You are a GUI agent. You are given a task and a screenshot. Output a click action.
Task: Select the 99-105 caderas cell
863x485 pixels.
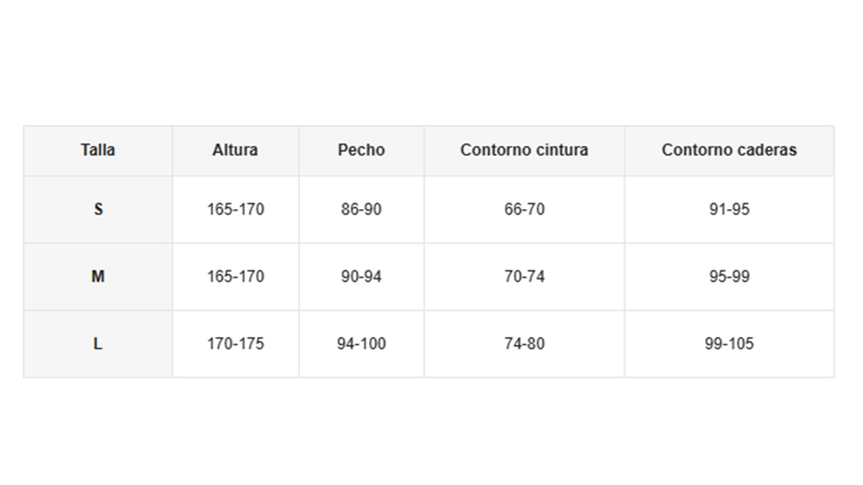pyautogui.click(x=729, y=344)
